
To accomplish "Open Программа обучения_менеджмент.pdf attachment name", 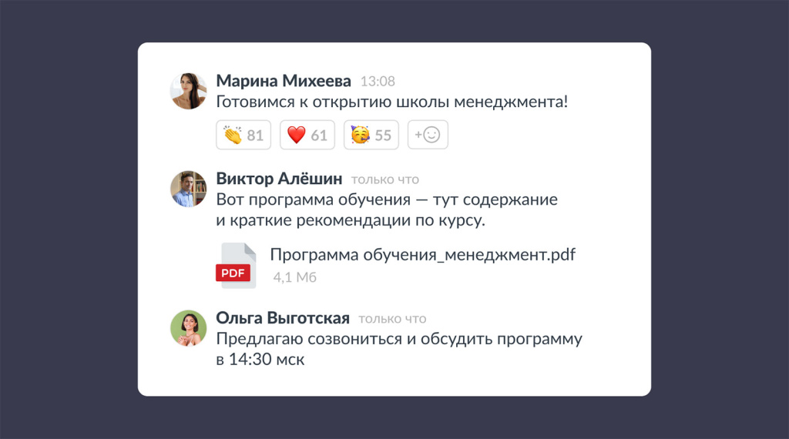I will [x=423, y=255].
